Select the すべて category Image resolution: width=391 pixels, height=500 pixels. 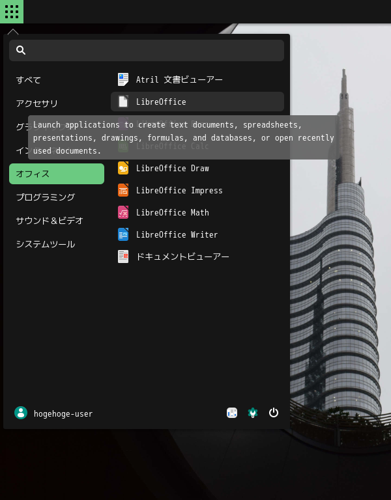[29, 79]
